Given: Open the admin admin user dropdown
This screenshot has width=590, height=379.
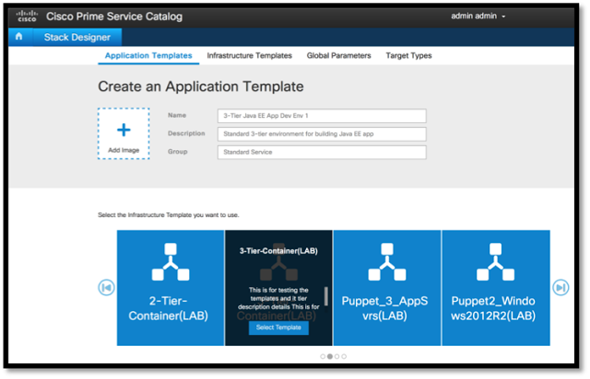Looking at the screenshot, I should pos(478,17).
